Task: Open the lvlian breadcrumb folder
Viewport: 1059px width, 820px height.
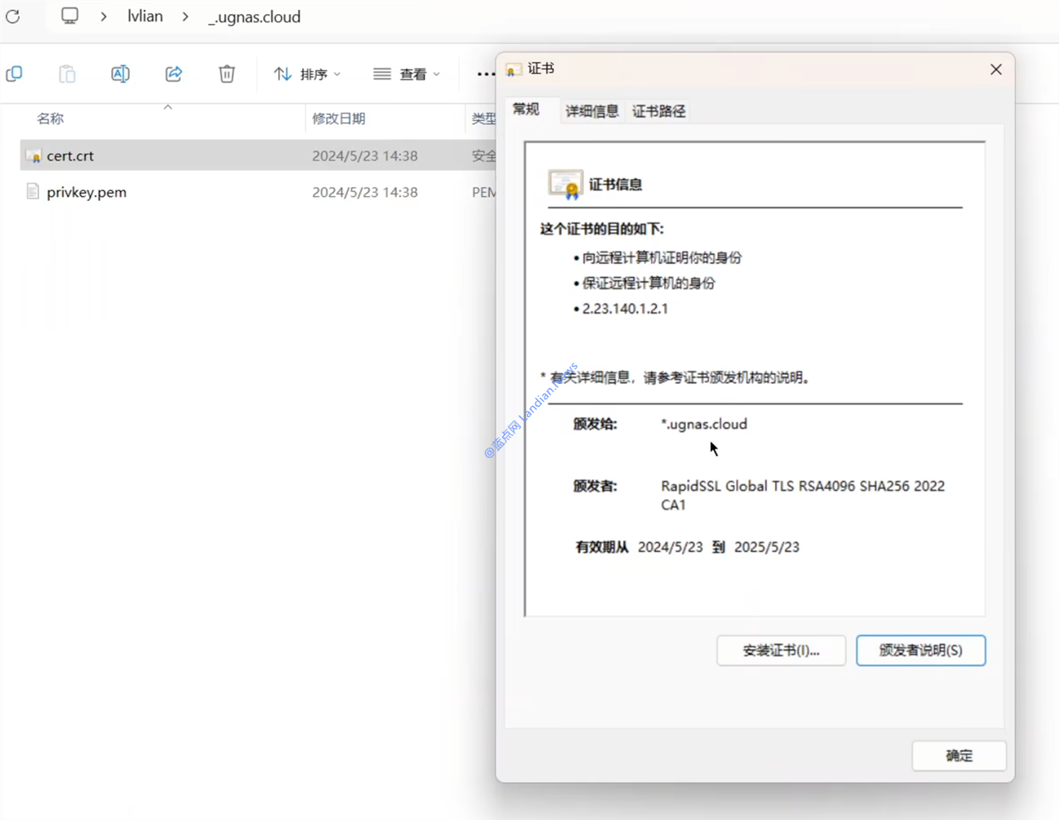Action: (x=145, y=16)
